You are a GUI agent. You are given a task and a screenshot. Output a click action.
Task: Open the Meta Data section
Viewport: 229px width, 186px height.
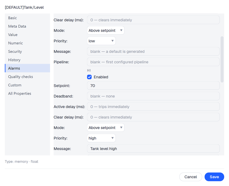(27, 26)
